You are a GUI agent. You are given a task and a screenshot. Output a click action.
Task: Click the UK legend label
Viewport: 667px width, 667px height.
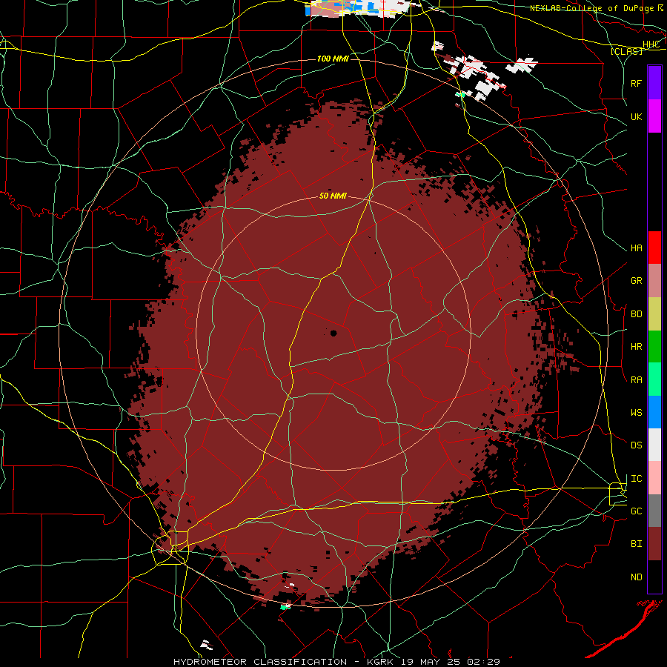[636, 116]
